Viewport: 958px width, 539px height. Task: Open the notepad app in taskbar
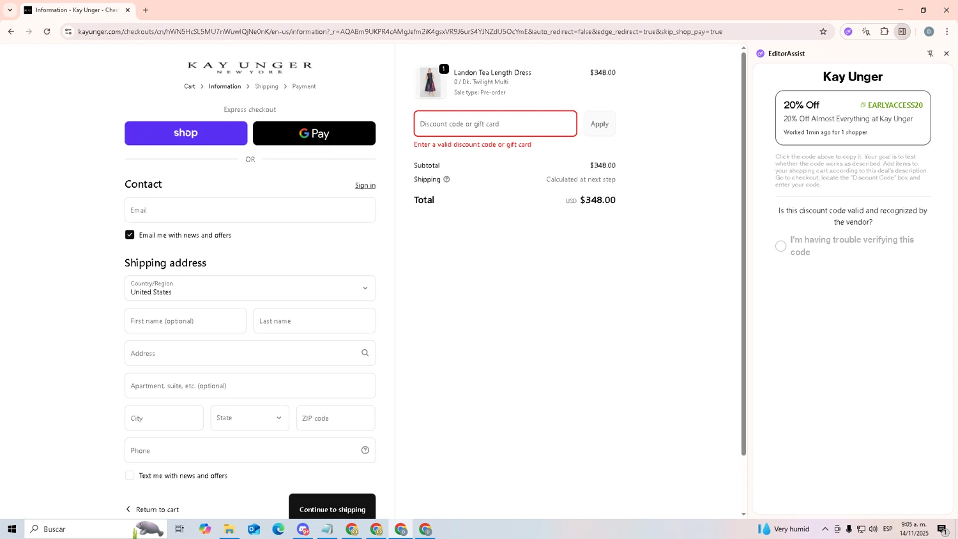327,529
